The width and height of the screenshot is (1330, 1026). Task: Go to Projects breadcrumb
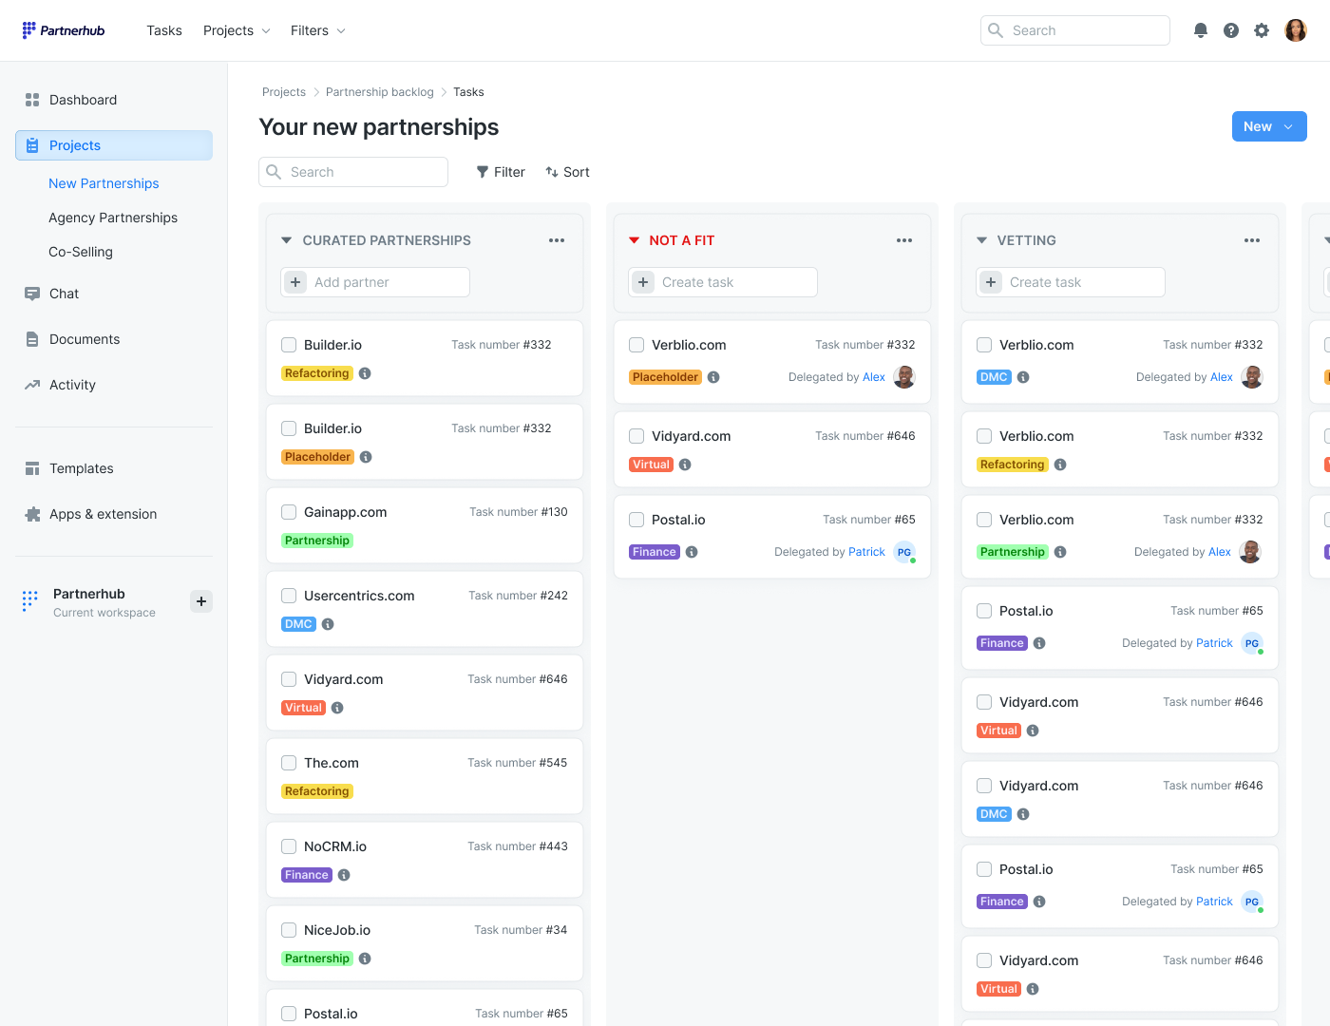(x=284, y=92)
